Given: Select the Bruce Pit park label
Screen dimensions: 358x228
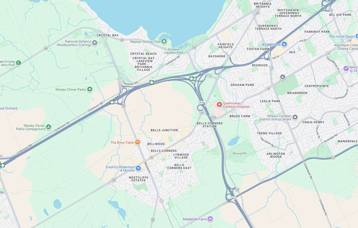Looking at the screenshot, I should pos(239,153).
